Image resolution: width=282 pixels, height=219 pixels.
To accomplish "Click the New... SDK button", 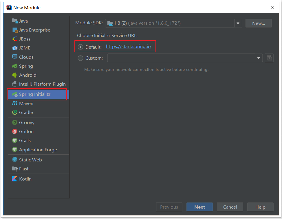I will tap(258, 23).
